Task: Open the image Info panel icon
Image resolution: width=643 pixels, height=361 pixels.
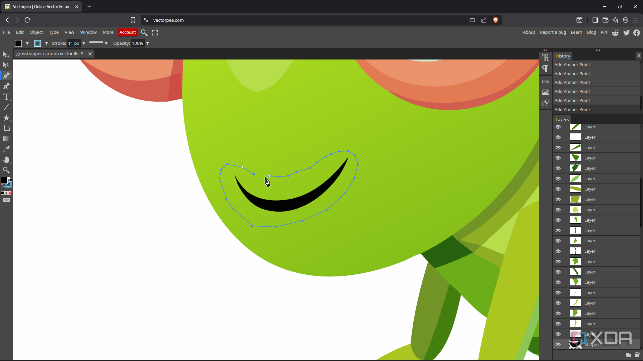Action: (x=546, y=92)
